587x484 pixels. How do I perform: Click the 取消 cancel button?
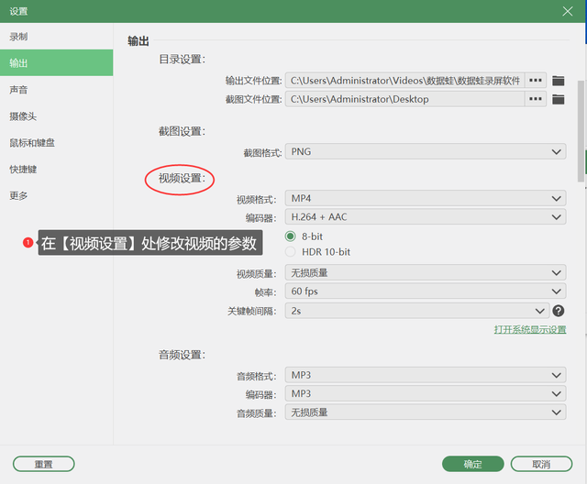coord(541,464)
